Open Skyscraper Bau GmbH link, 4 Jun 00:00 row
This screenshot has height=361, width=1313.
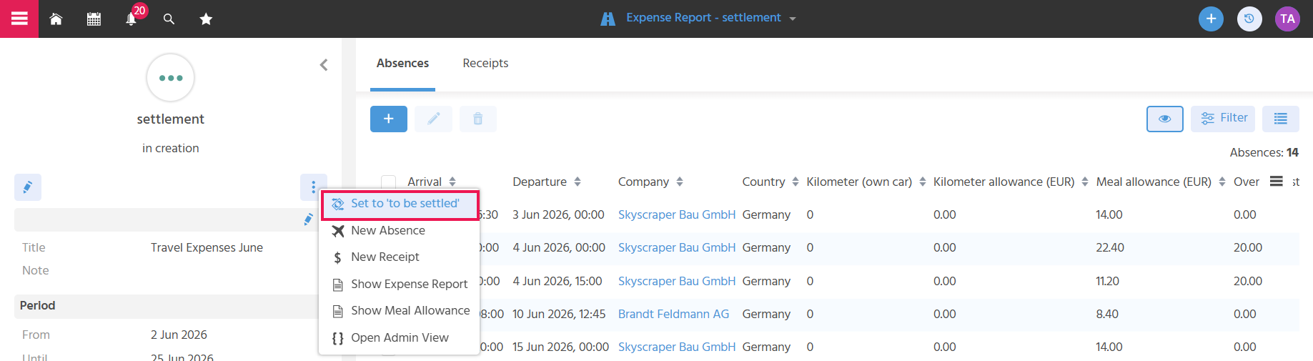[x=677, y=248]
